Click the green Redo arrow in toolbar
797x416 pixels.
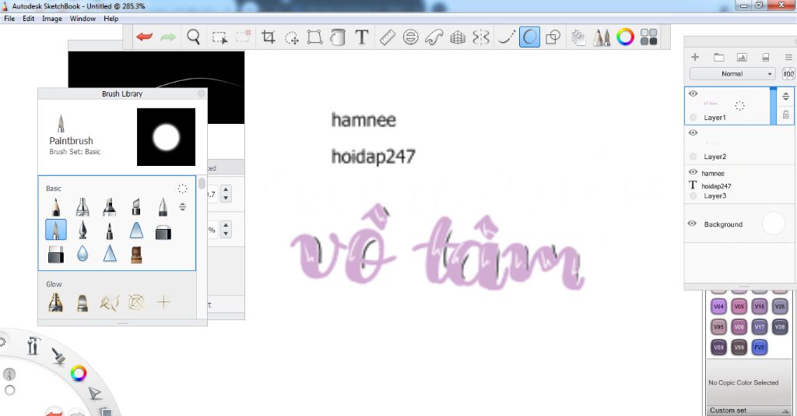point(168,37)
